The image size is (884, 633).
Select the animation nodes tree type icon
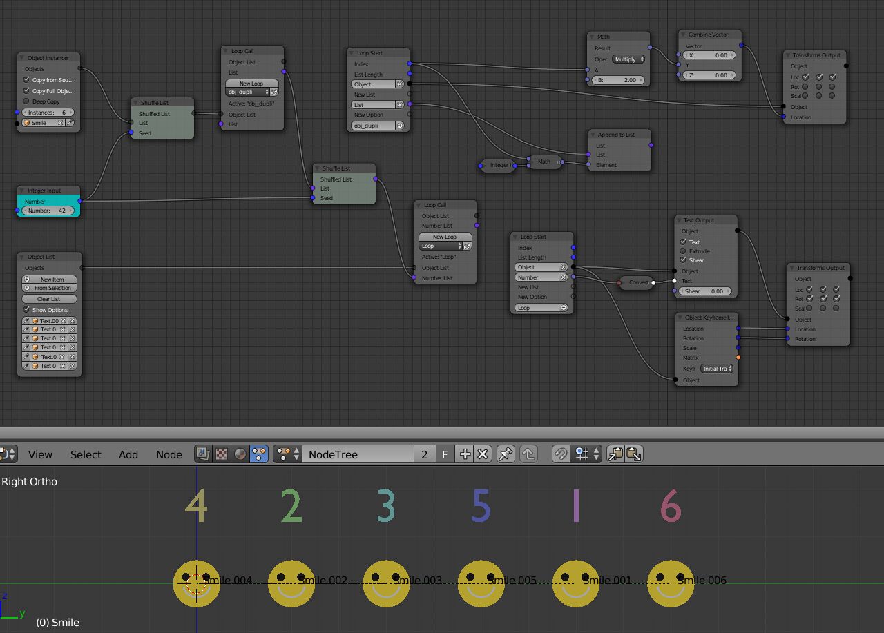[258, 454]
